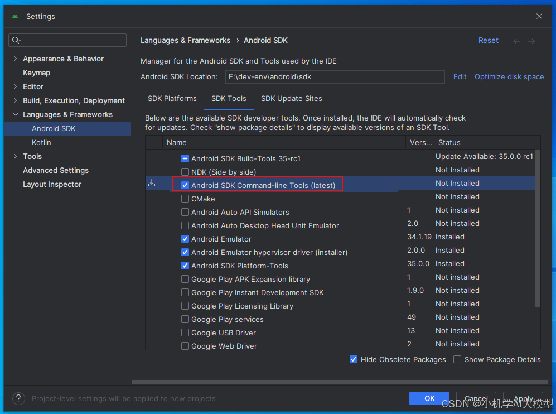Click the Installed status of Android Emulator
Image resolution: width=556 pixels, height=414 pixels.
coord(449,237)
